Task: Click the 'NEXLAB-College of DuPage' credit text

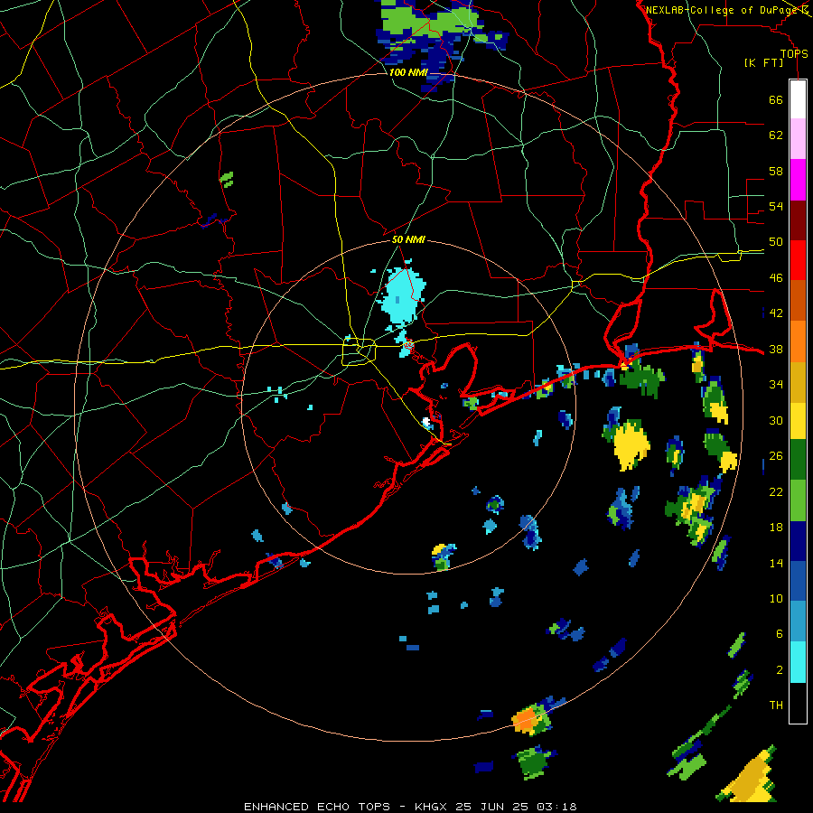Action: 723,10
